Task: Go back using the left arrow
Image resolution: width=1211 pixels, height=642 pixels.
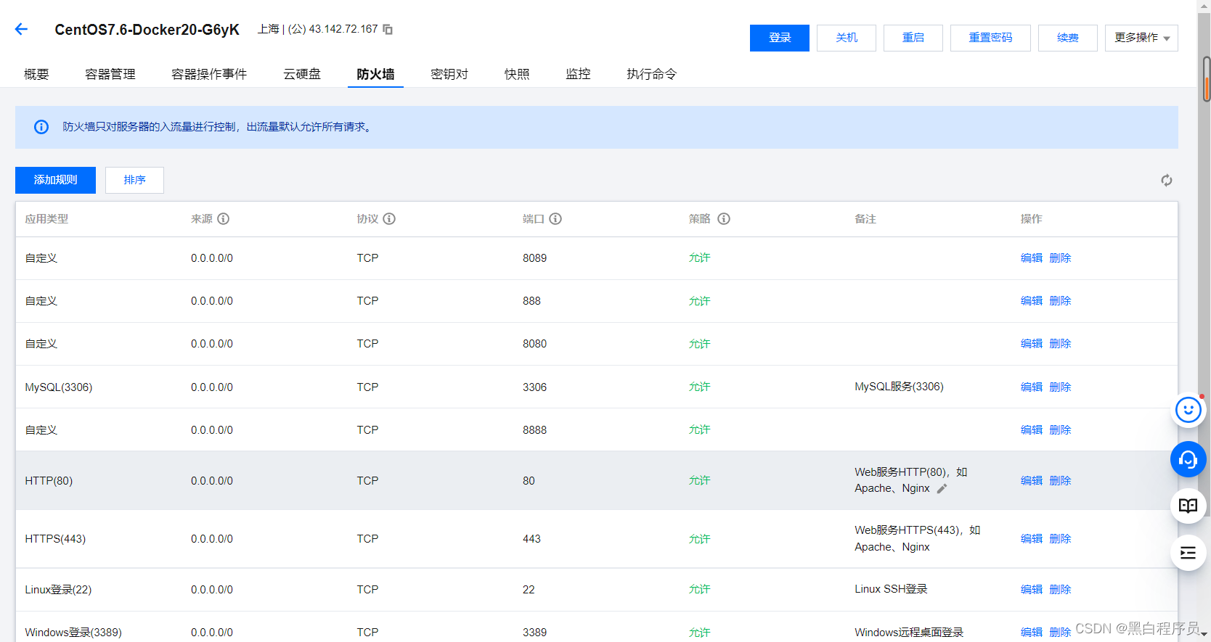Action: tap(21, 29)
